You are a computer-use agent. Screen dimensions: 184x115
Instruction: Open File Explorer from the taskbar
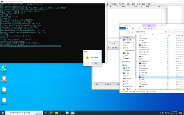click(56, 113)
